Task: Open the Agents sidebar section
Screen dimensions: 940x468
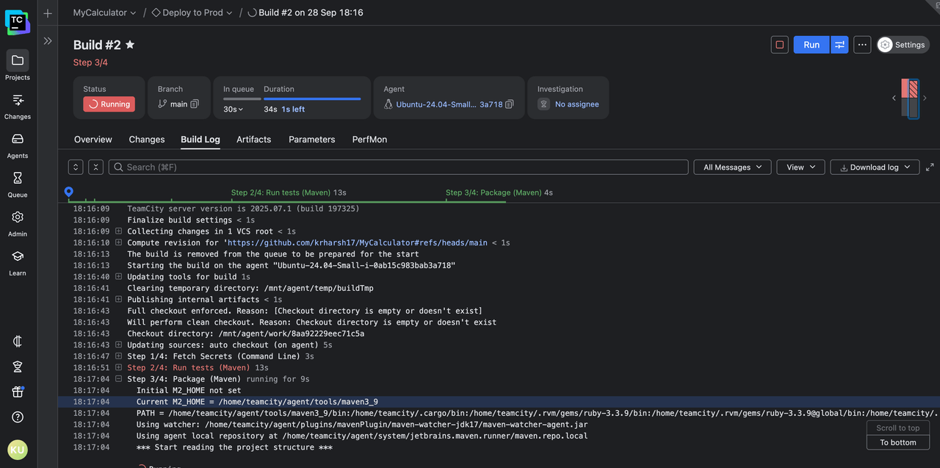Action: pos(18,145)
